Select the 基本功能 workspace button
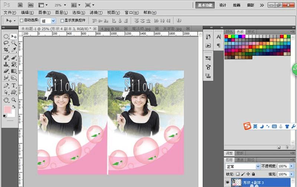This screenshot has width=297, height=187. point(205,5)
